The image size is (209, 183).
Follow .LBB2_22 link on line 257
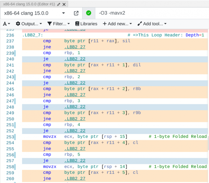pyautogui.click(x=75, y=161)
